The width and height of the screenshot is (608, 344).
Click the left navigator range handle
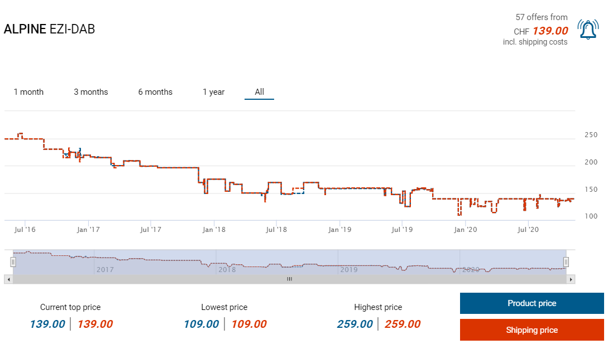(x=13, y=262)
